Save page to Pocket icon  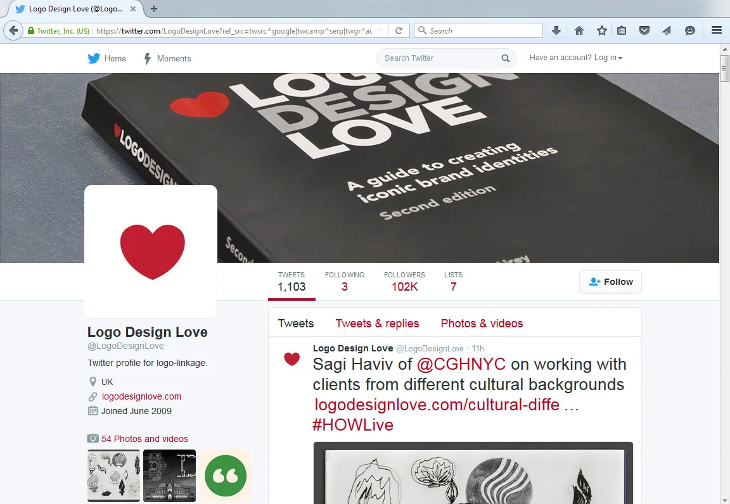click(644, 31)
